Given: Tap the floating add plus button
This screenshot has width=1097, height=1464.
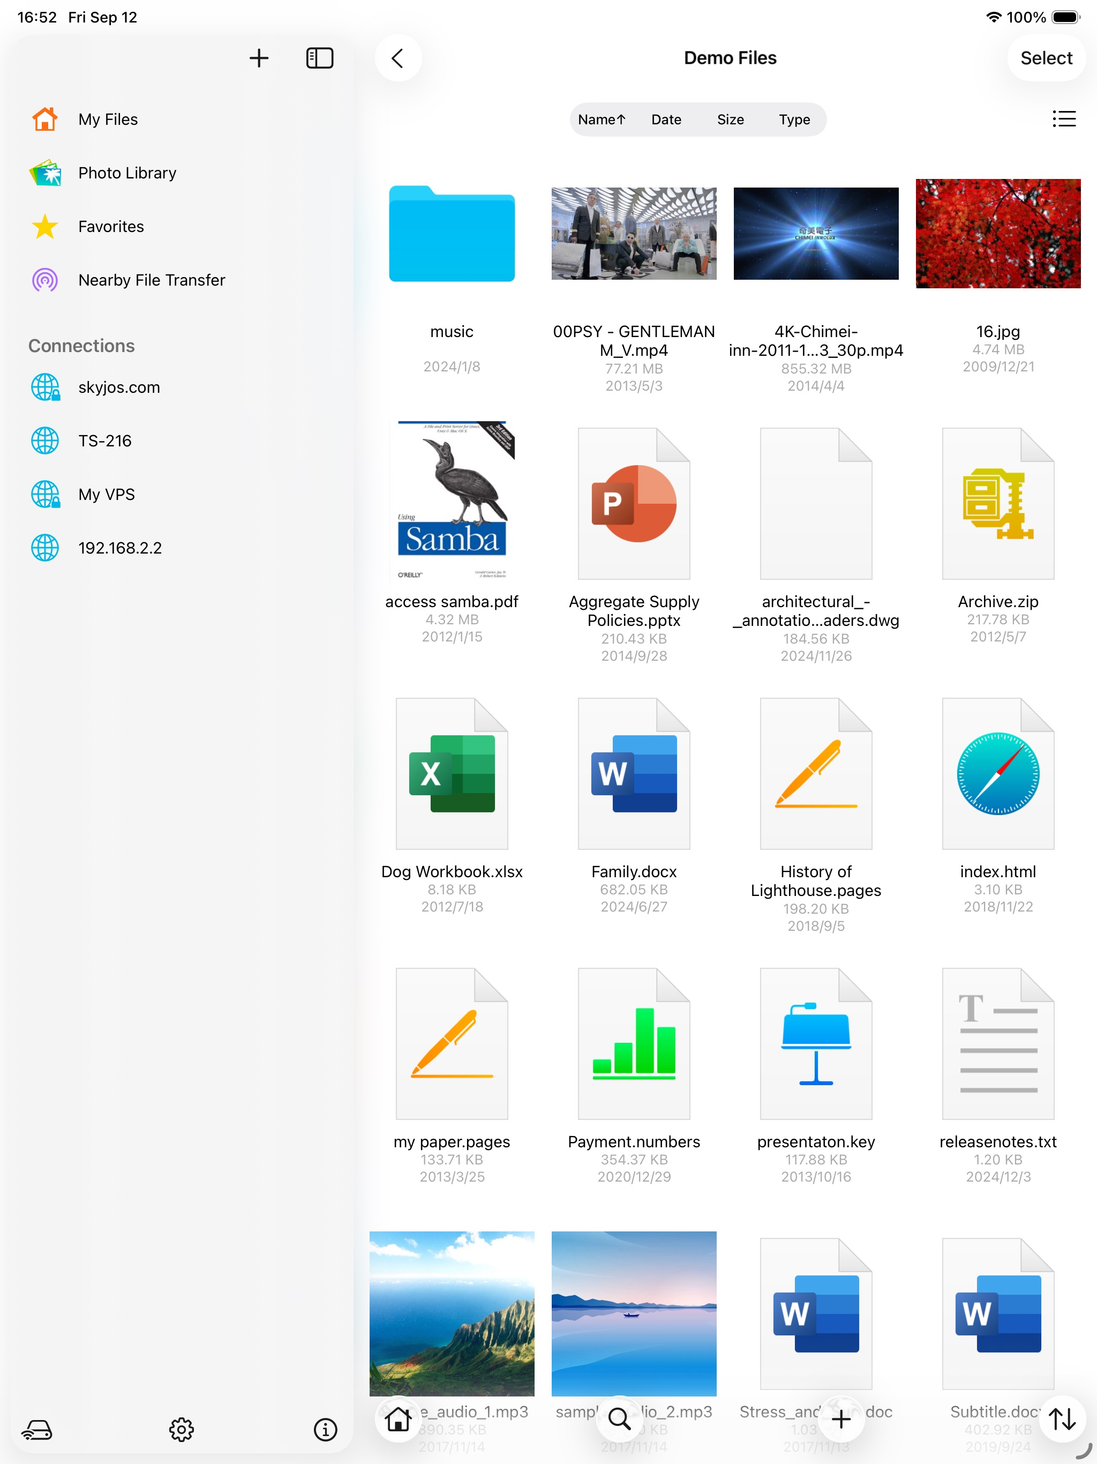Looking at the screenshot, I should (841, 1419).
